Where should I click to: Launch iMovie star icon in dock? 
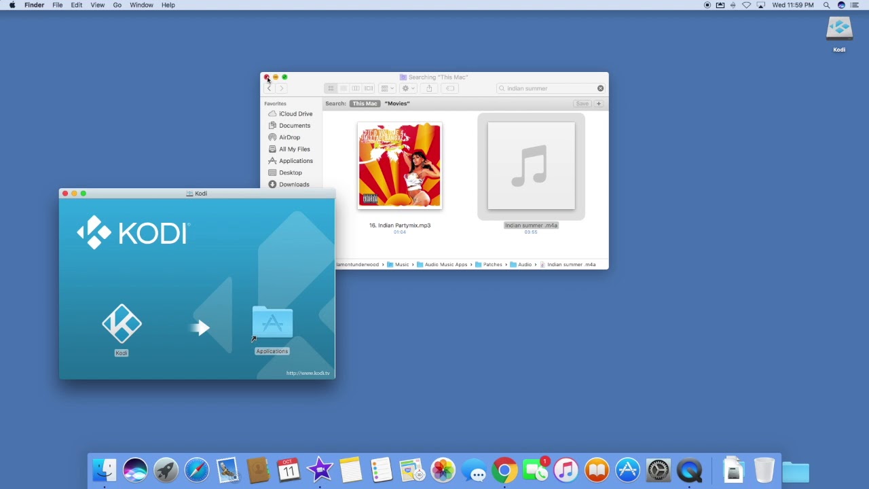(x=320, y=470)
